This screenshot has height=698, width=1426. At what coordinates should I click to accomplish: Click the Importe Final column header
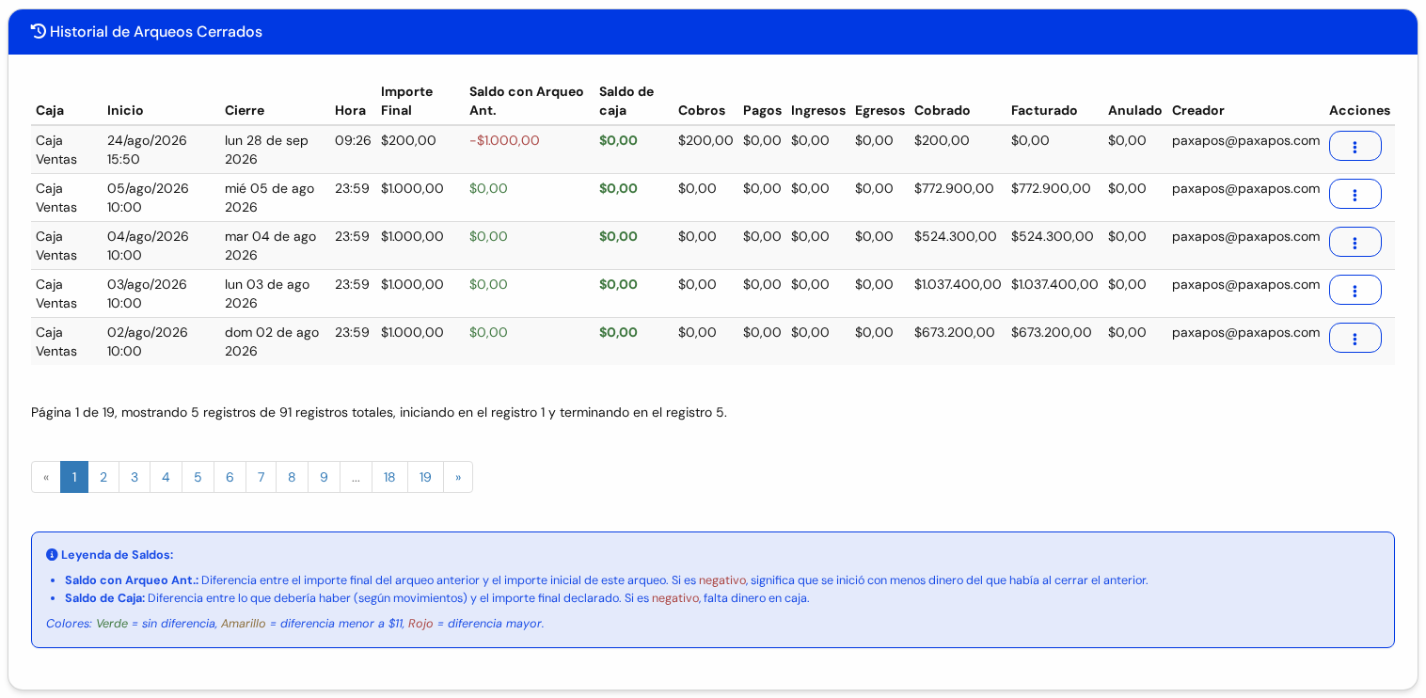(406, 101)
